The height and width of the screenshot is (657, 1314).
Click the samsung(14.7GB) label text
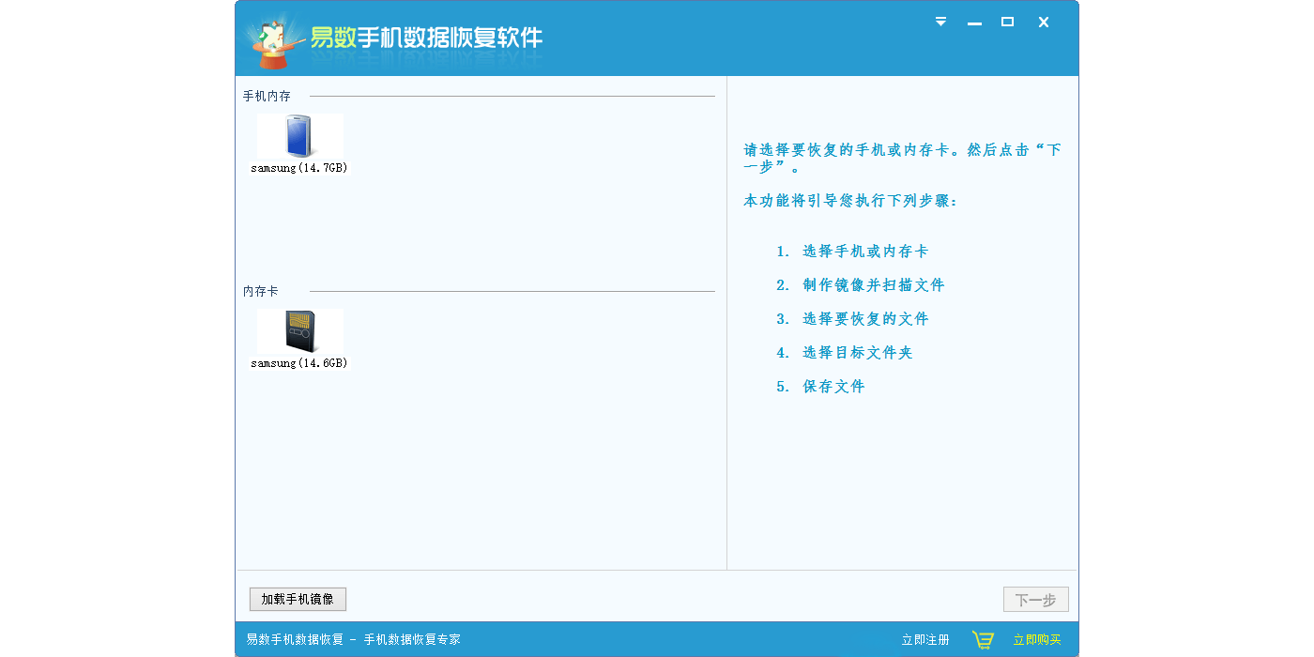coord(299,168)
